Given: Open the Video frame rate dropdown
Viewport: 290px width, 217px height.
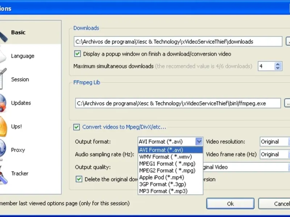Looking at the screenshot, I should [x=275, y=154].
